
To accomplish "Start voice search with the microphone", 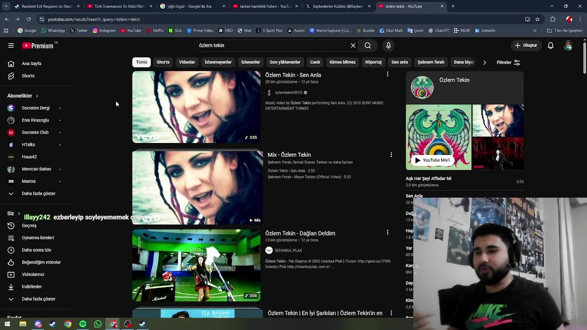I will pyautogui.click(x=388, y=45).
